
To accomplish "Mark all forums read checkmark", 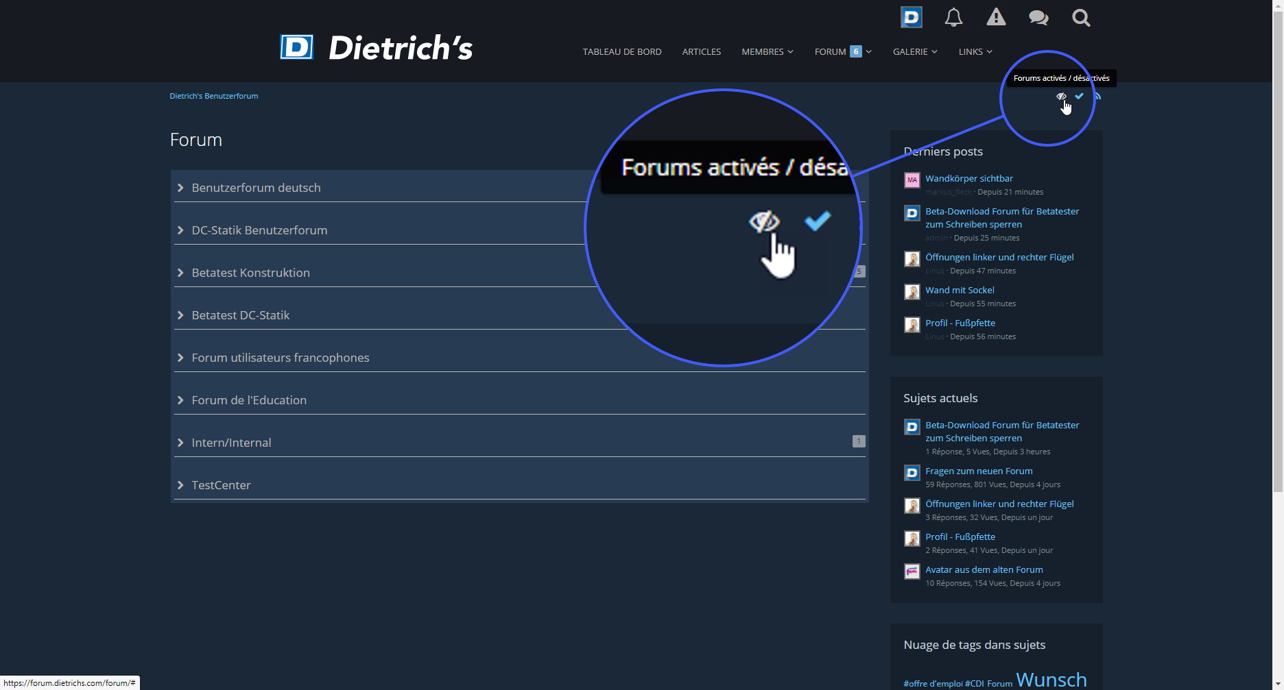I will [1080, 97].
